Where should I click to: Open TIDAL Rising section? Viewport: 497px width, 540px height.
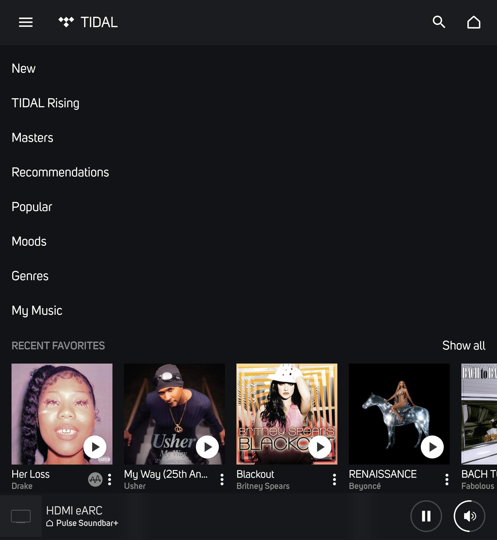coord(46,103)
